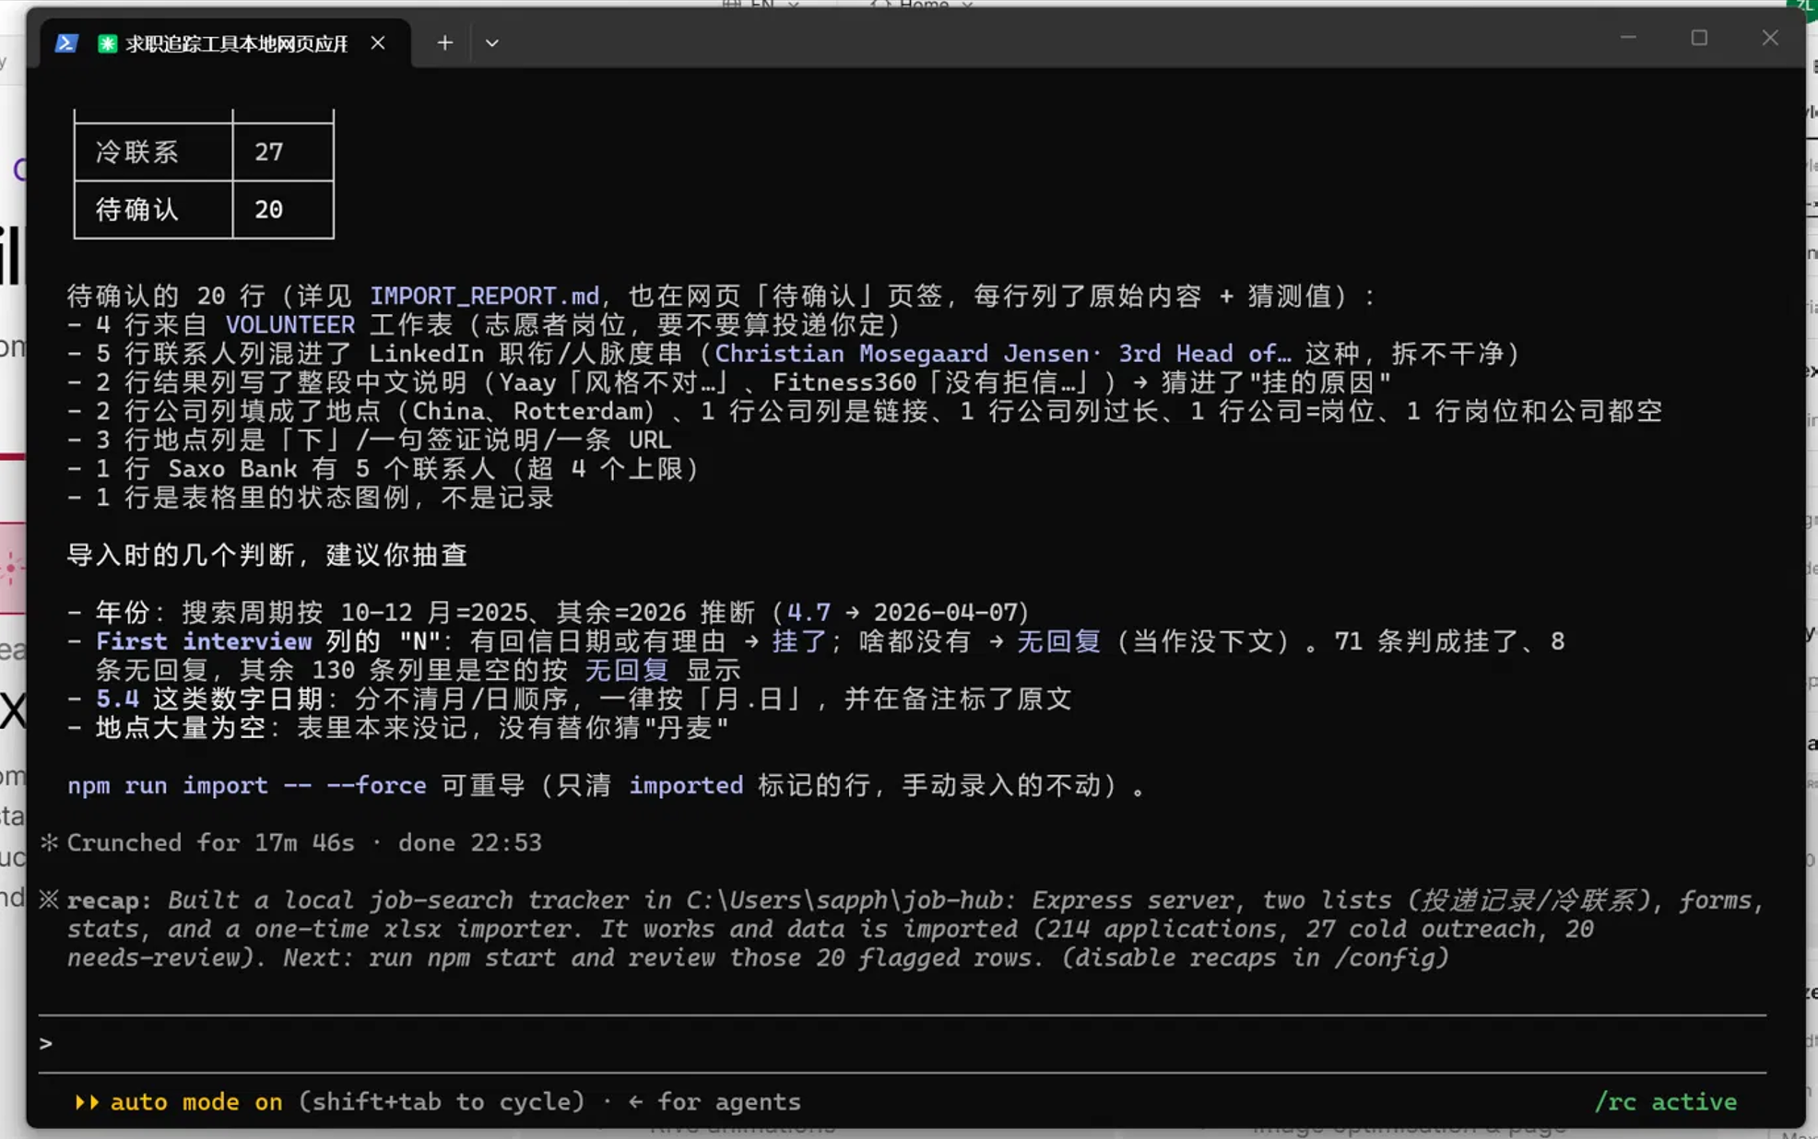
Task: Click the 'auto mode on' status indicator
Action: [x=196, y=1101]
